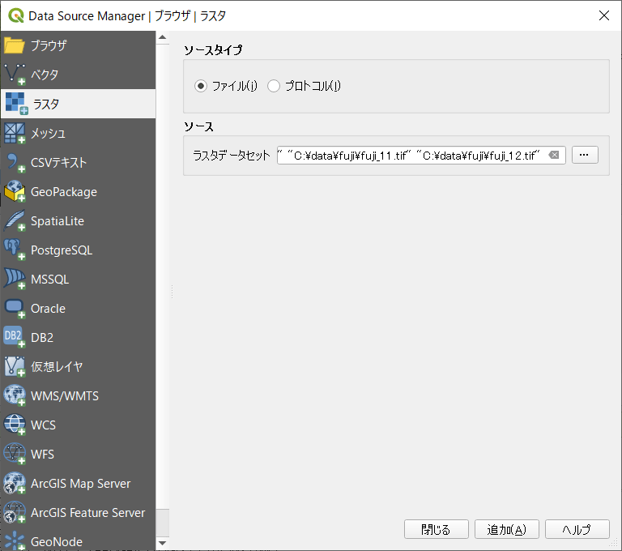The image size is (622, 551).
Task: Switch to the ブラウザ tab label
Action: point(49,45)
